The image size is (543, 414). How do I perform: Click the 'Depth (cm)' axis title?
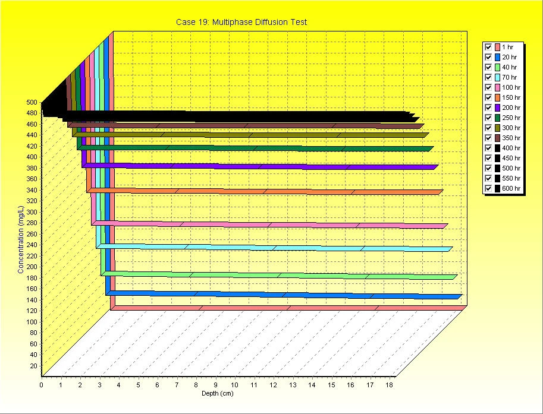click(x=218, y=393)
